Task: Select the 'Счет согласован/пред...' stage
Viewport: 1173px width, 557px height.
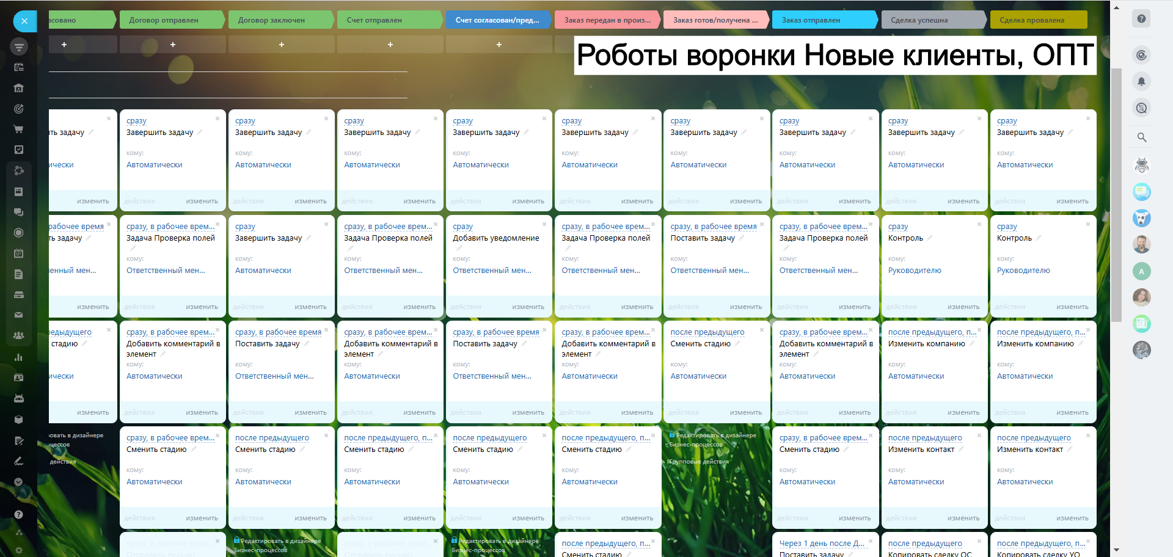Action: (x=497, y=20)
